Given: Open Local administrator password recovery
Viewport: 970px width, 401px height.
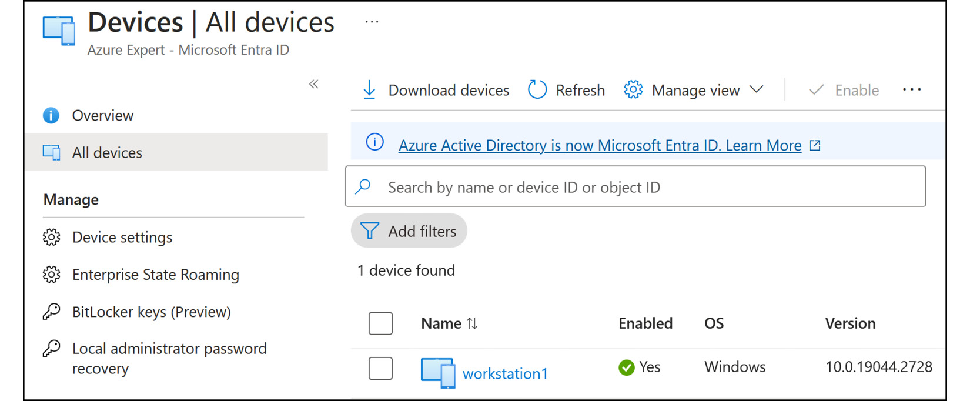Looking at the screenshot, I should (x=169, y=359).
